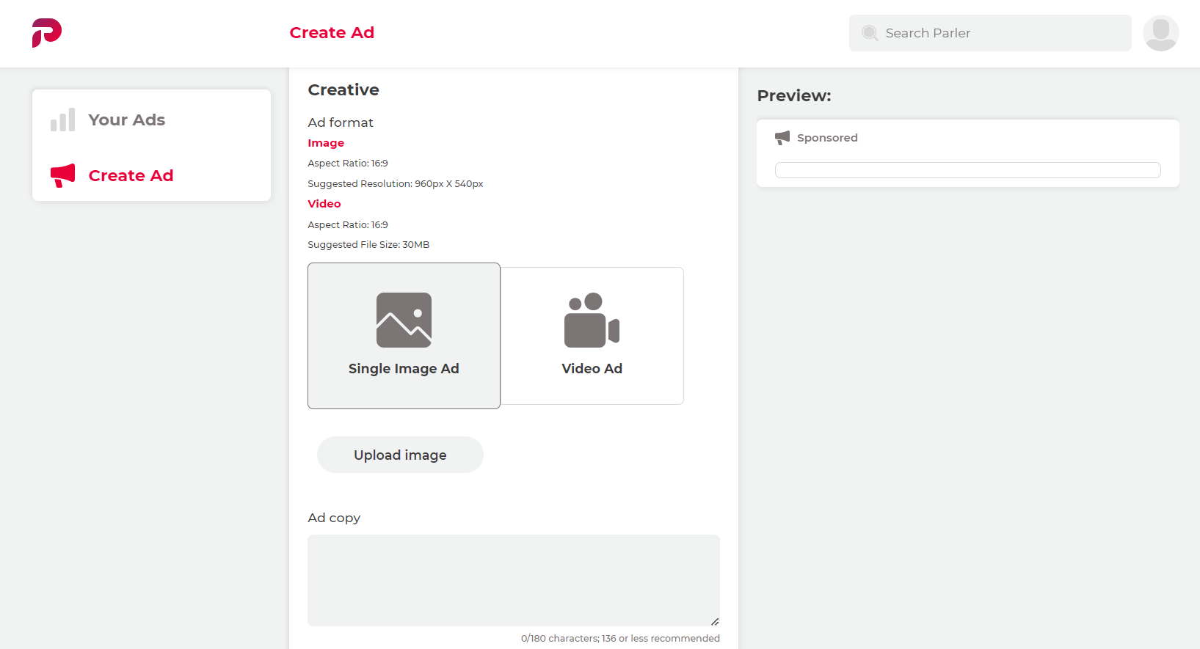Click the Ad format label
Viewport: 1200px width, 649px height.
(x=341, y=122)
